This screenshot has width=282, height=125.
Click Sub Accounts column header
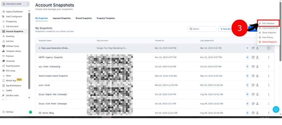tap(102, 41)
